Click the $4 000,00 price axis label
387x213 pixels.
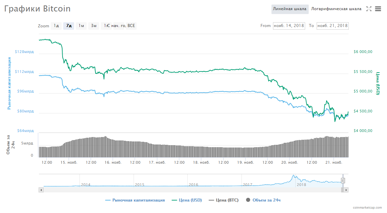point(363,131)
